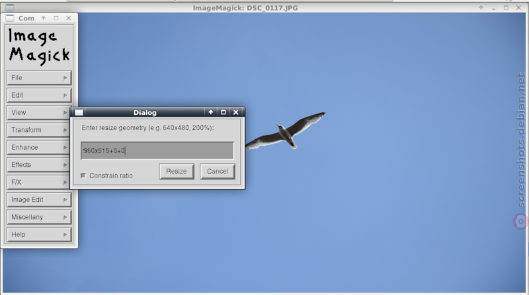Expand the Enhance submenu arrow

click(65, 148)
